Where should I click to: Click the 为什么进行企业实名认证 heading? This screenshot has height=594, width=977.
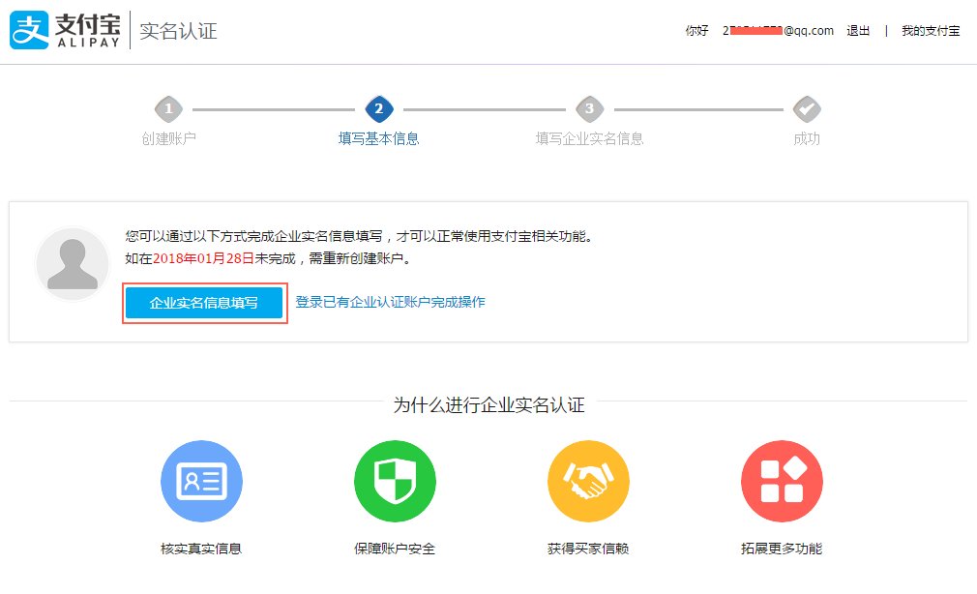[488, 405]
